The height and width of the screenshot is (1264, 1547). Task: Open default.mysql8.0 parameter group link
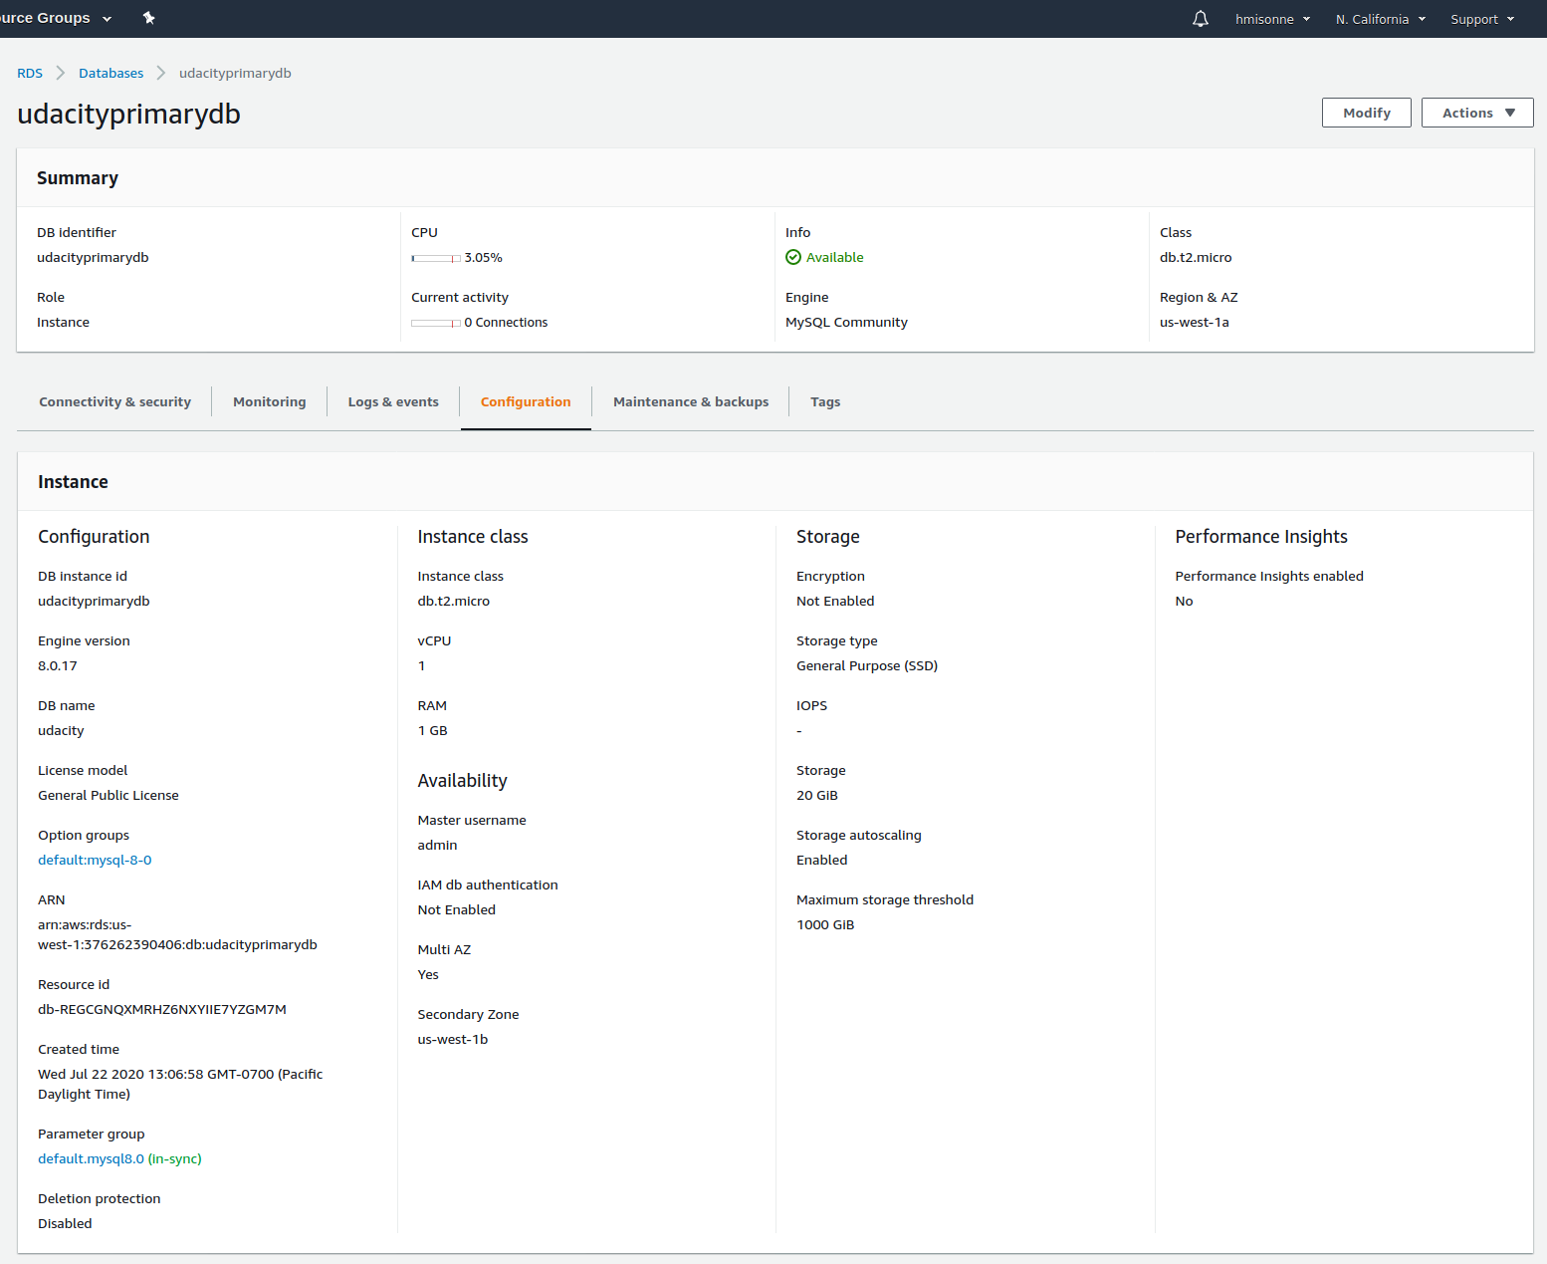pyautogui.click(x=91, y=1158)
